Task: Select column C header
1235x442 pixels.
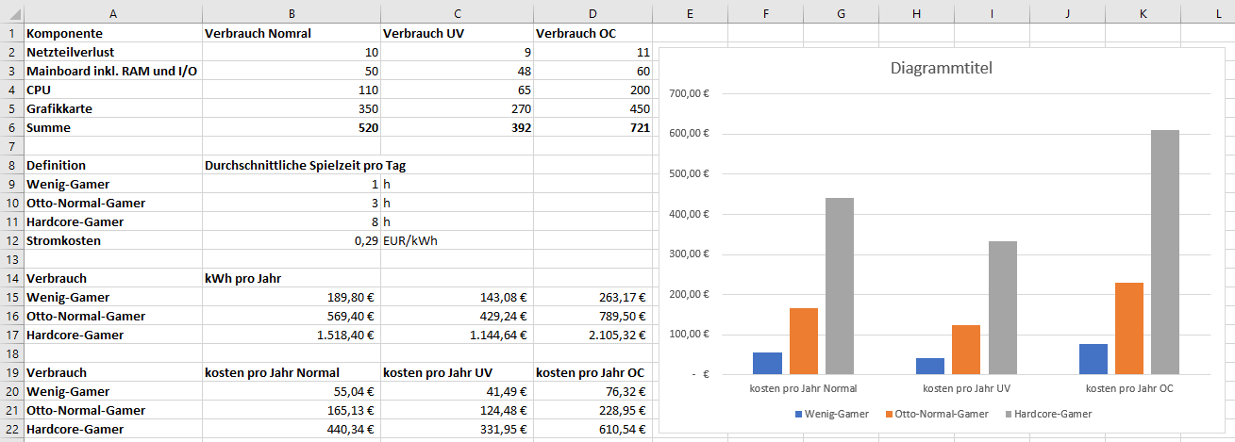Action: (x=457, y=12)
